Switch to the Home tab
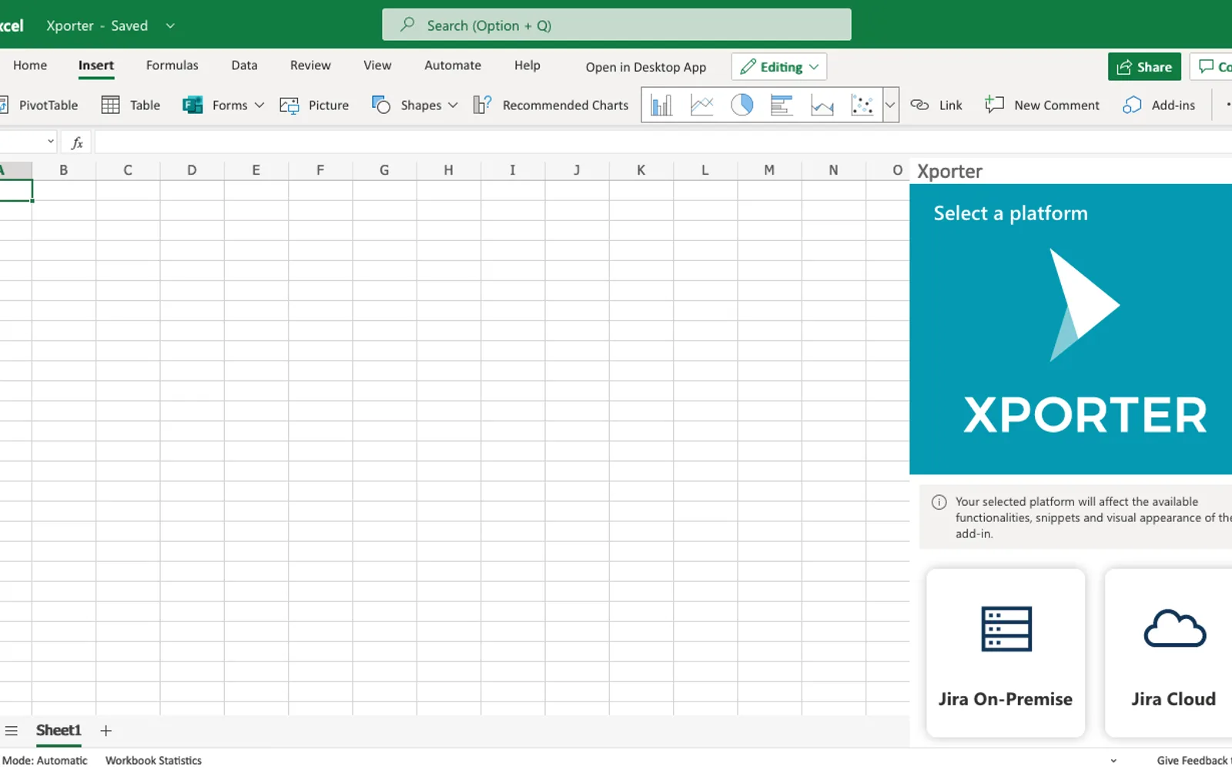 [x=30, y=65]
